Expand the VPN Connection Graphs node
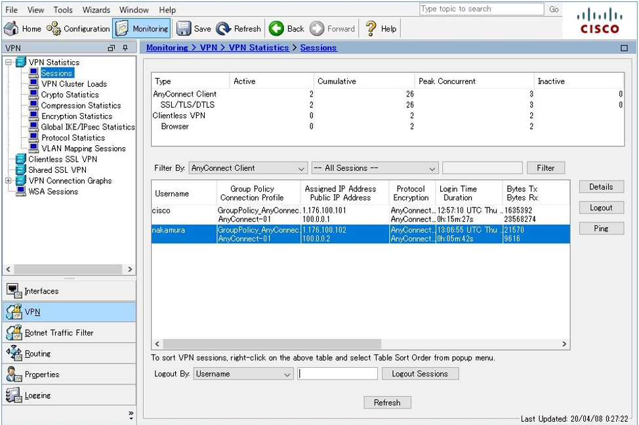The width and height of the screenshot is (639, 425). 8,180
